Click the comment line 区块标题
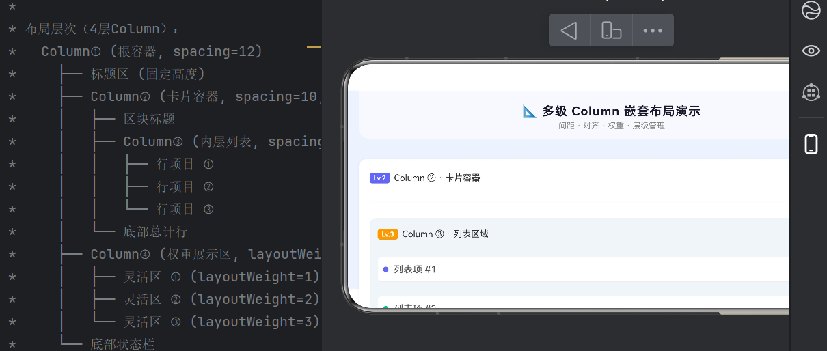The width and height of the screenshot is (827, 351). [x=149, y=120]
